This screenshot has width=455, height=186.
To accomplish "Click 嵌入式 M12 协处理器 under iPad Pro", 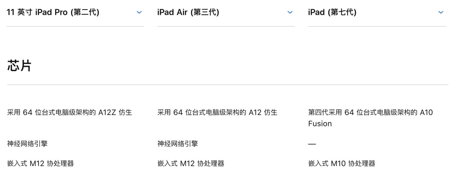I will click(40, 163).
